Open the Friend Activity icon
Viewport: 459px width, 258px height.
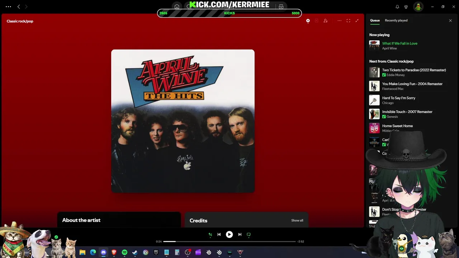406,7
